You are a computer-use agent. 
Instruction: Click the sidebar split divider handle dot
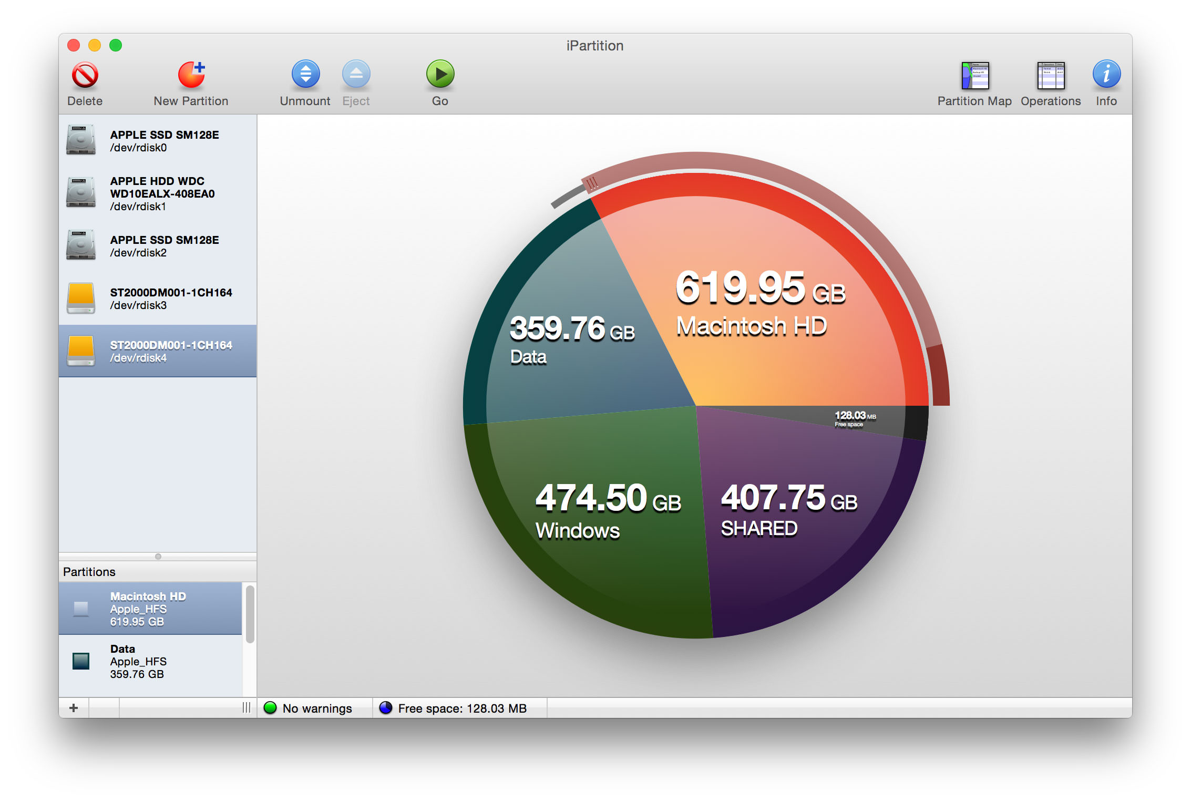(x=158, y=557)
